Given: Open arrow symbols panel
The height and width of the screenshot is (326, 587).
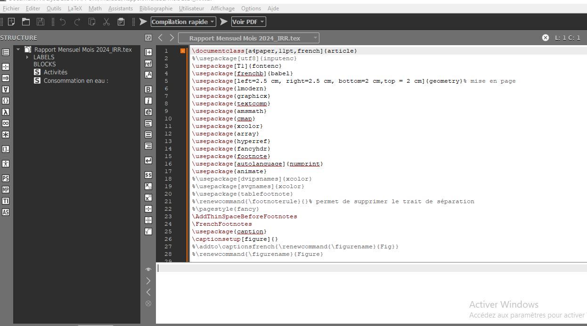Looking at the screenshot, I should [6, 78].
